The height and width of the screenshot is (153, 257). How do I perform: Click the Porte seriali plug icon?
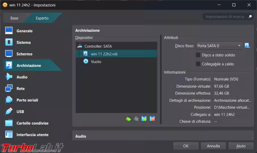pyautogui.click(x=9, y=100)
